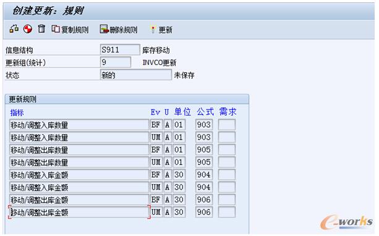Click the 复制规则 copy rule button
The height and width of the screenshot is (236, 379).
coord(70,30)
